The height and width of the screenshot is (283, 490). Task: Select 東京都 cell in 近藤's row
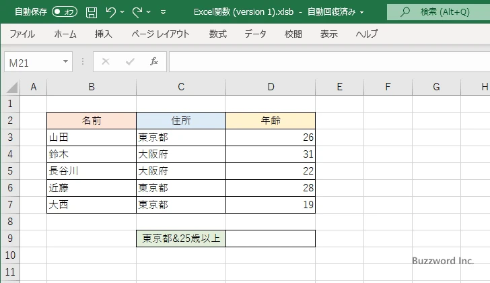click(181, 188)
